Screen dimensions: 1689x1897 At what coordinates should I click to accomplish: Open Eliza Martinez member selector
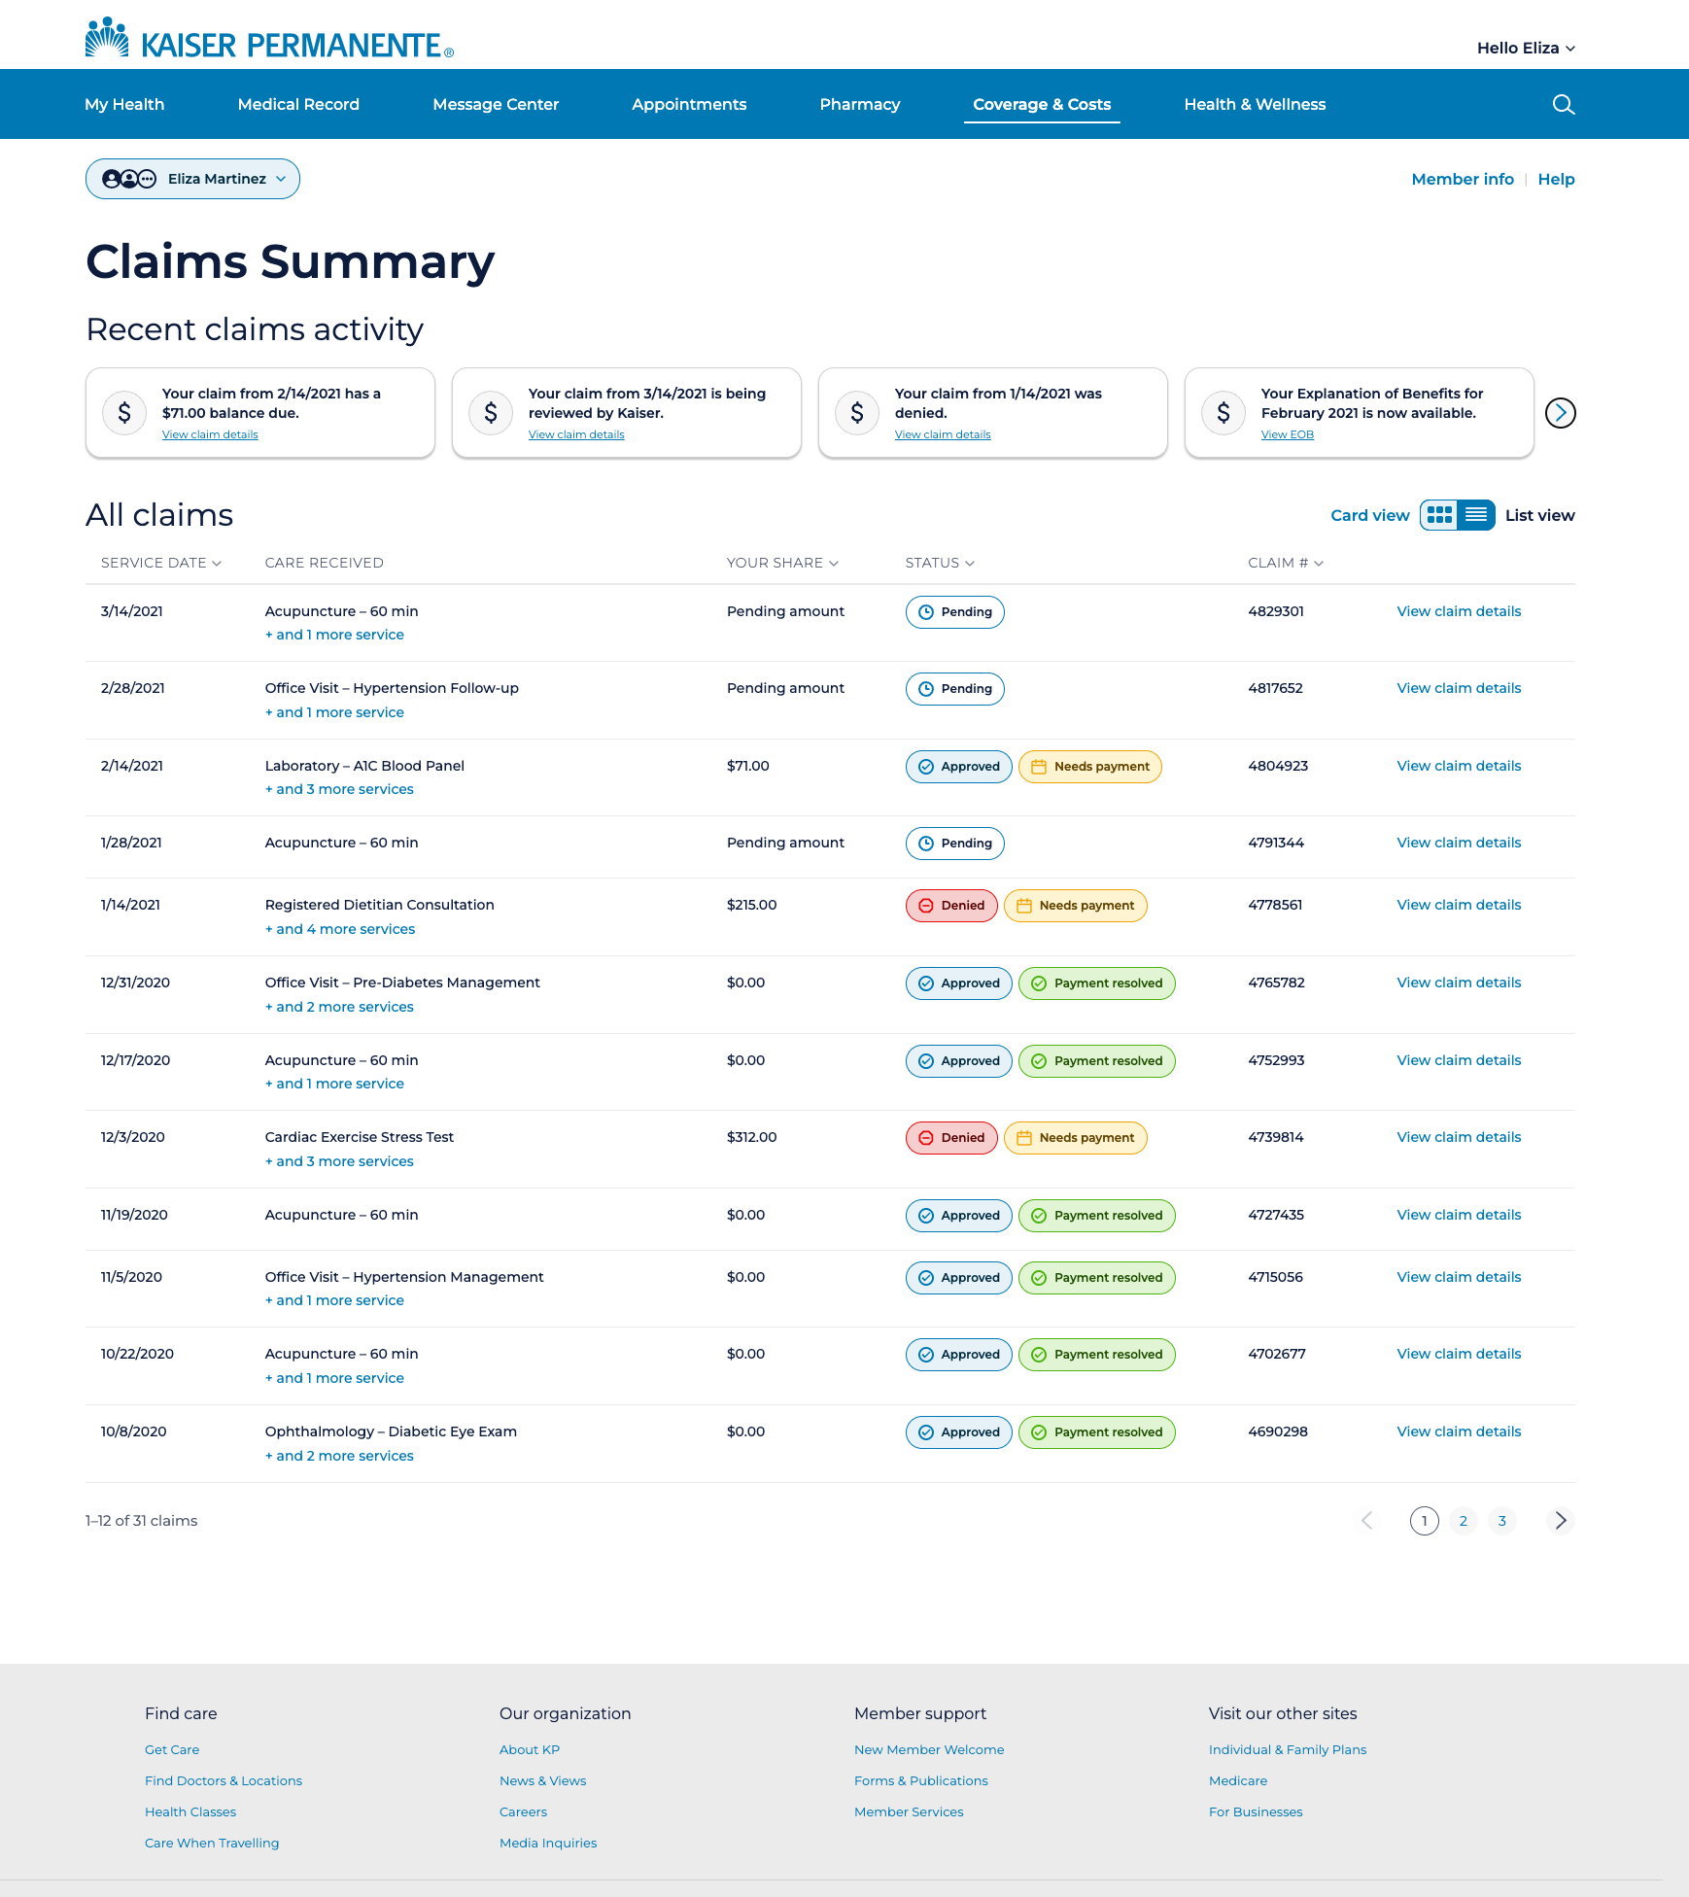click(x=192, y=179)
